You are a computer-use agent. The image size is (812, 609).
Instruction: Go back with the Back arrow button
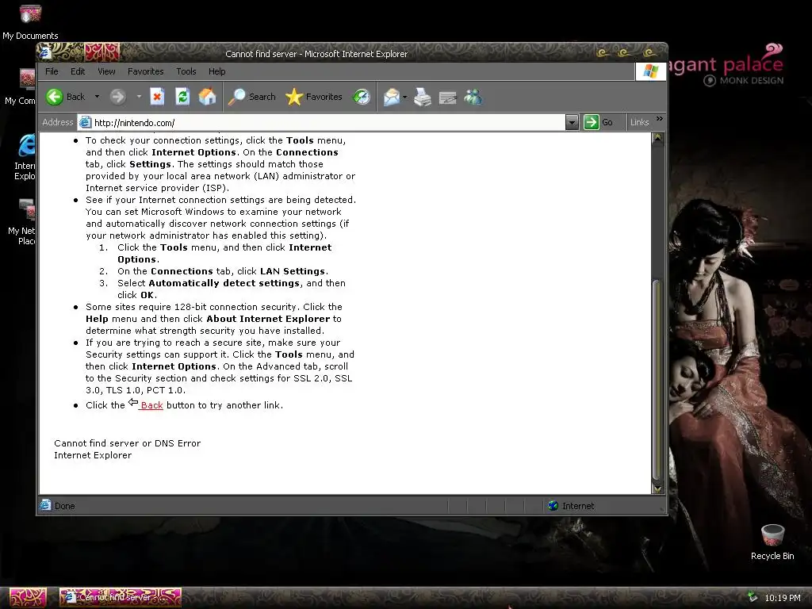coord(65,97)
